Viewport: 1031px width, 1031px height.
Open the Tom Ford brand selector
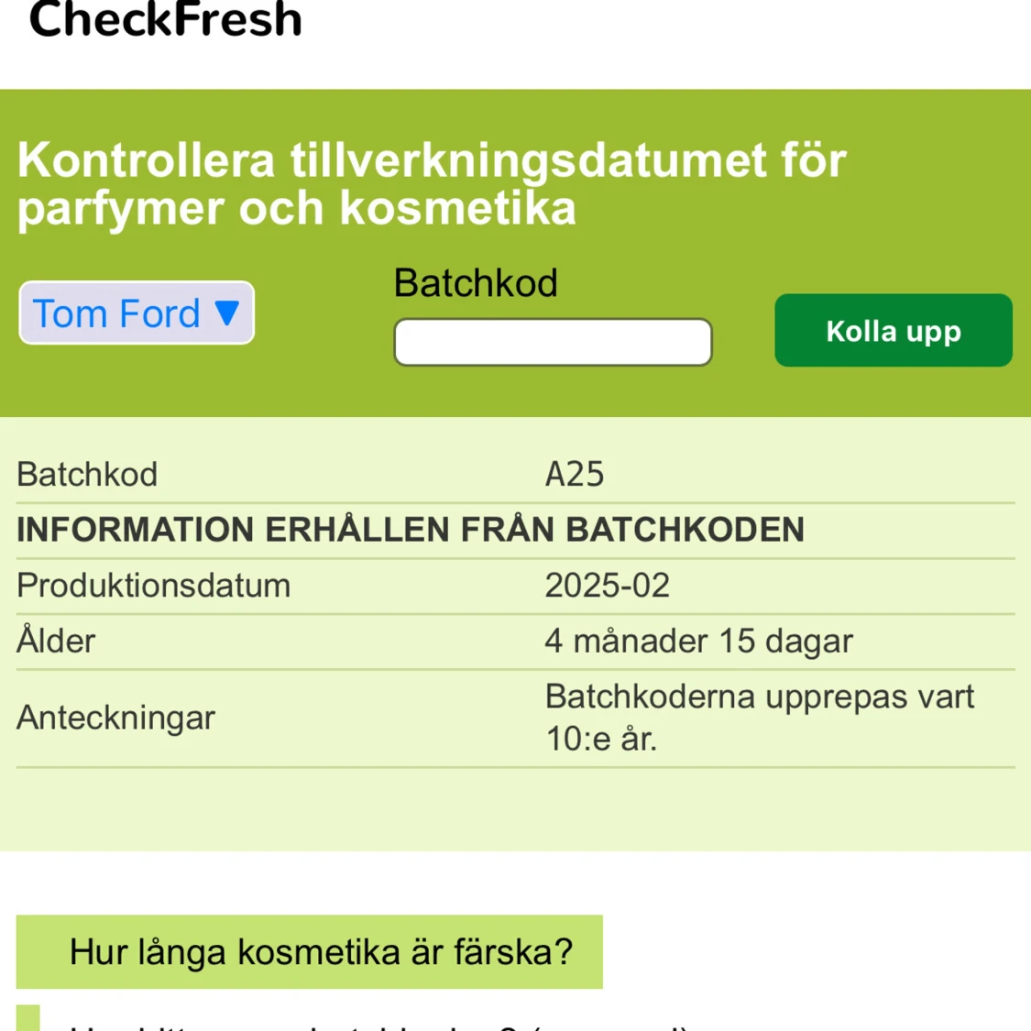(x=137, y=313)
